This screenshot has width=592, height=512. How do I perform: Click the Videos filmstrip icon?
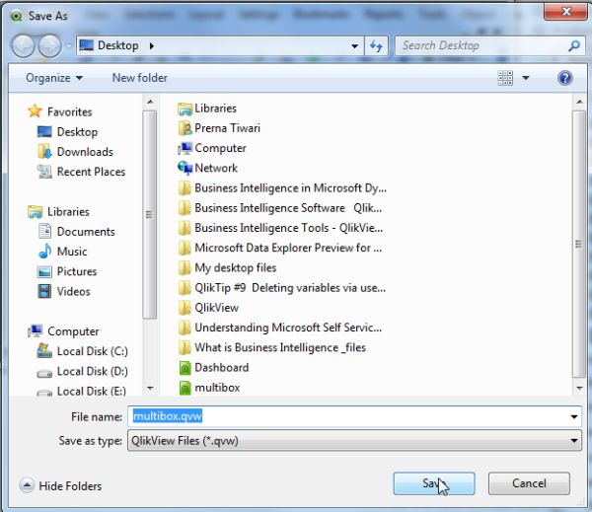tap(44, 291)
